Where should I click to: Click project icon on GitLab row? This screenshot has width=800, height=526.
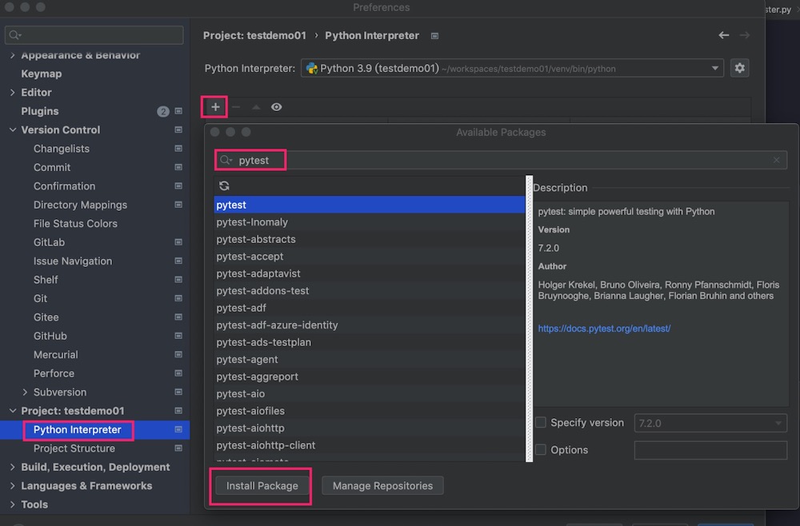click(x=178, y=242)
